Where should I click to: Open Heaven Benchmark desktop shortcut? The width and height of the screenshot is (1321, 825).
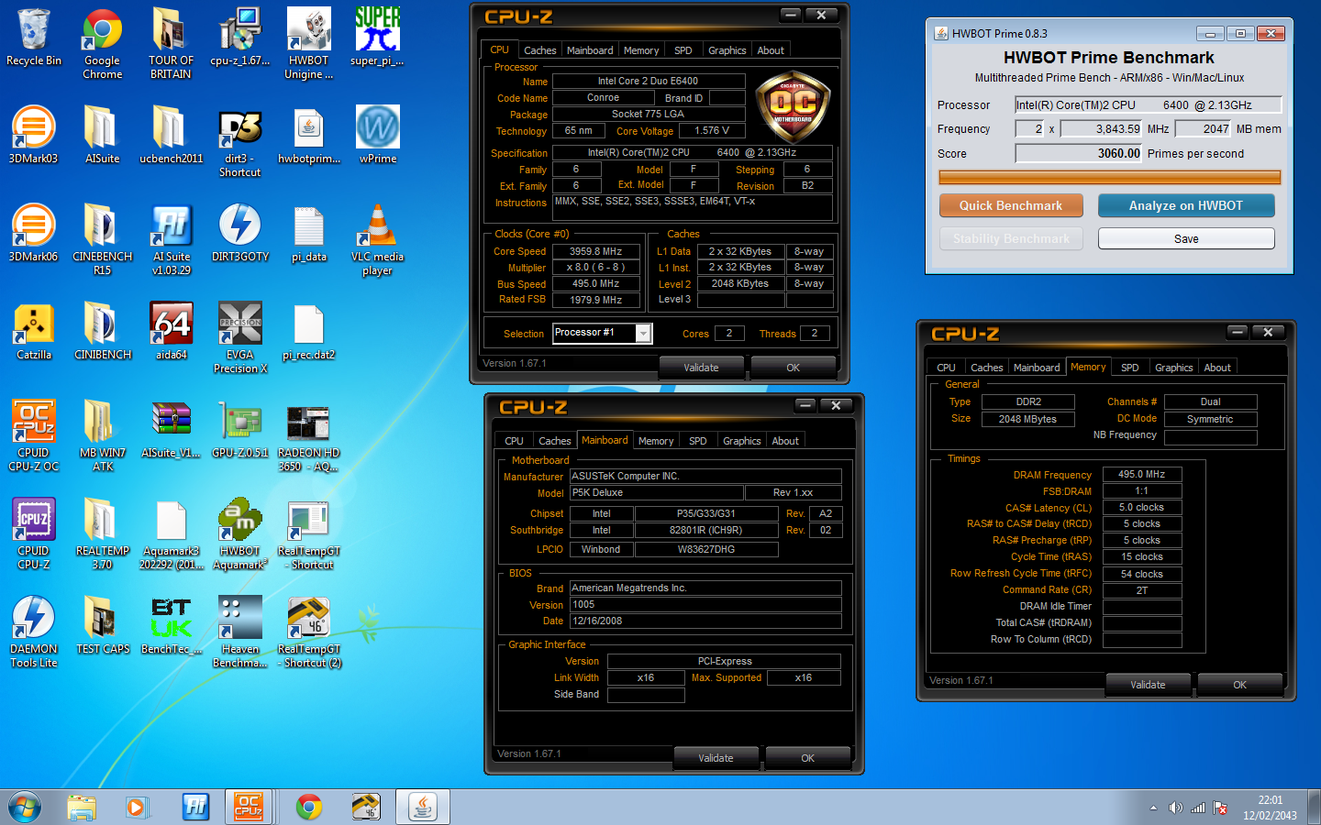point(240,632)
